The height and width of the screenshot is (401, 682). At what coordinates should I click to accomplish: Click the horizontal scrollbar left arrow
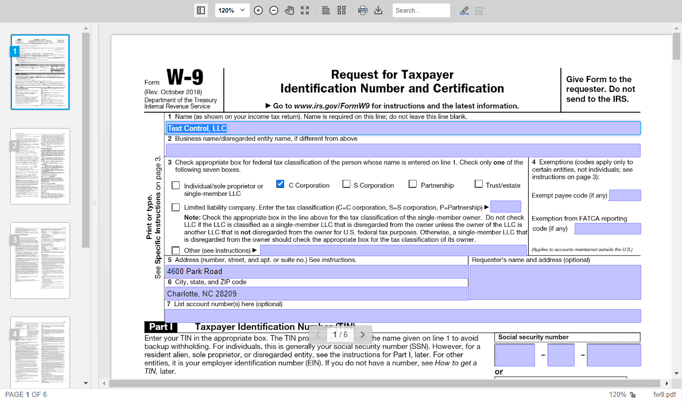click(x=103, y=384)
